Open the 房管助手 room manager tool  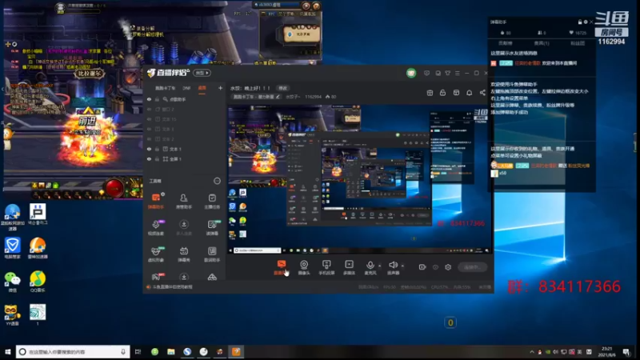pos(184,202)
